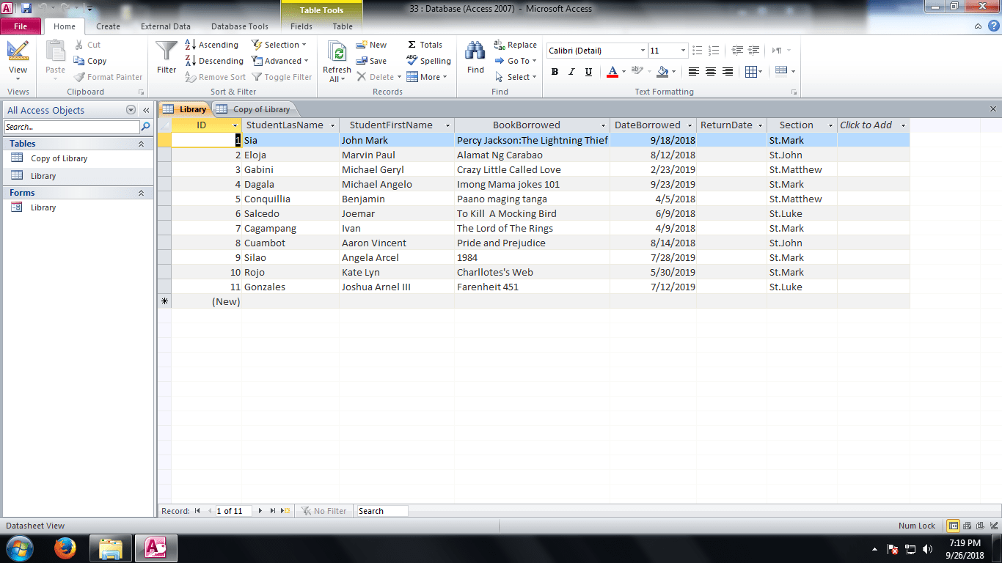Switch to the External Data tab

166,26
